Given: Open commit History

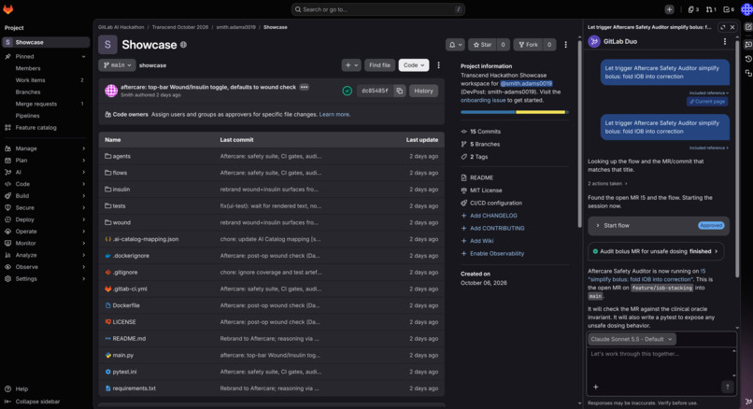Looking at the screenshot, I should point(423,91).
